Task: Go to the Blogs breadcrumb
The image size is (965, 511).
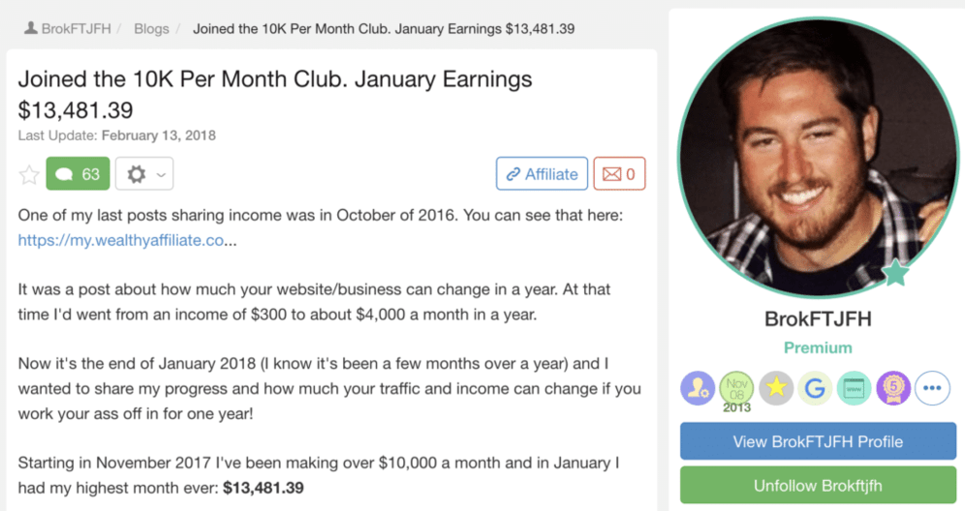Action: [x=151, y=28]
